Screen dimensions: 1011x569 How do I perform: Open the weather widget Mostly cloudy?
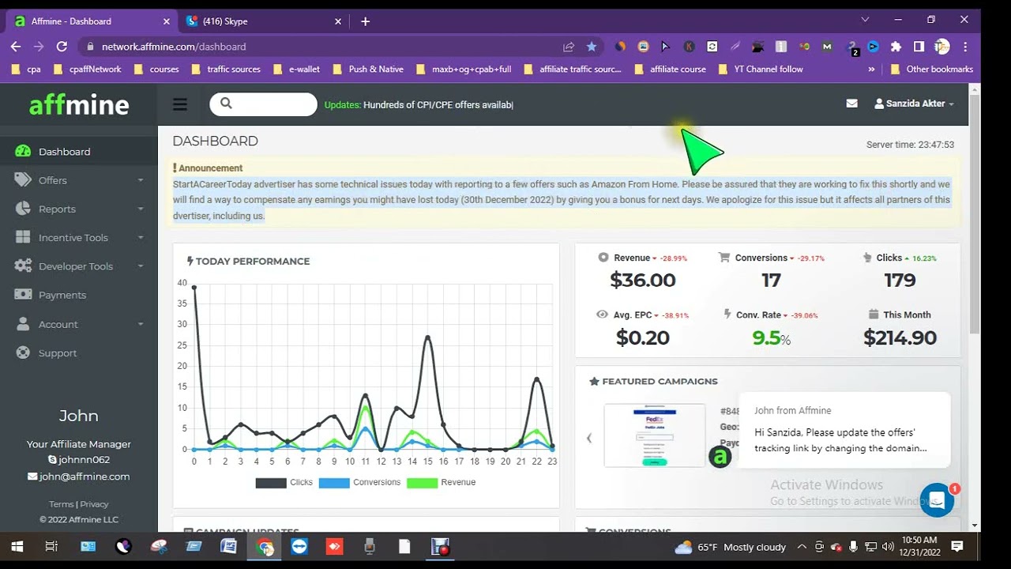pos(731,547)
